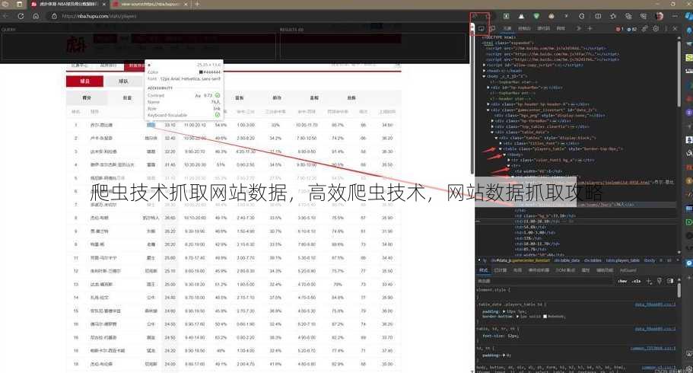
Task: Click the rank 2 player name link
Action: pos(102,139)
